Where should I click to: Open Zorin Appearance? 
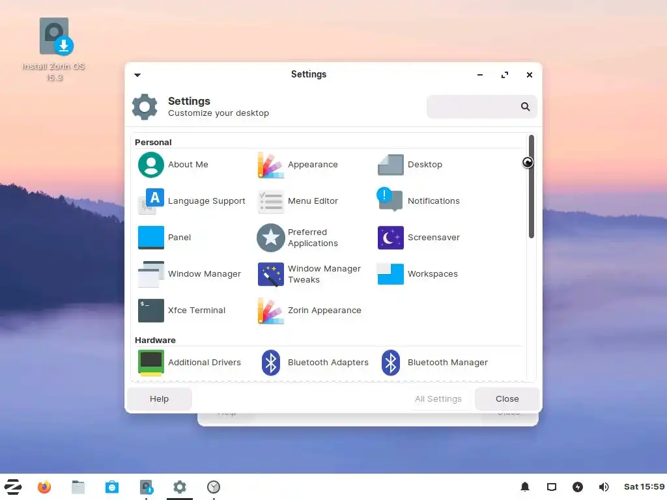point(309,311)
